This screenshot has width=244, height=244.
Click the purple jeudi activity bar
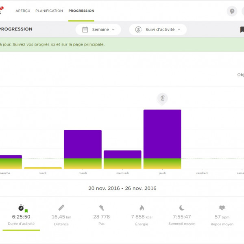coord(162,134)
